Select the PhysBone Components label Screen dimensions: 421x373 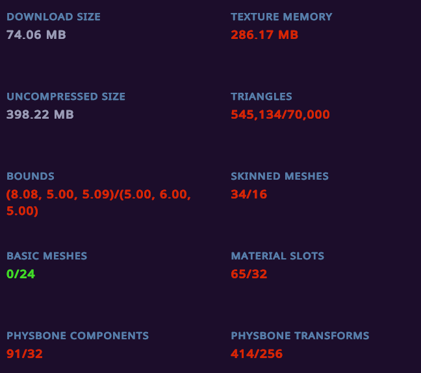click(77, 336)
